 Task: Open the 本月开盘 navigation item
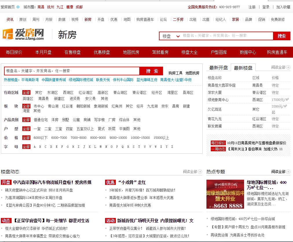[x=43, y=52]
